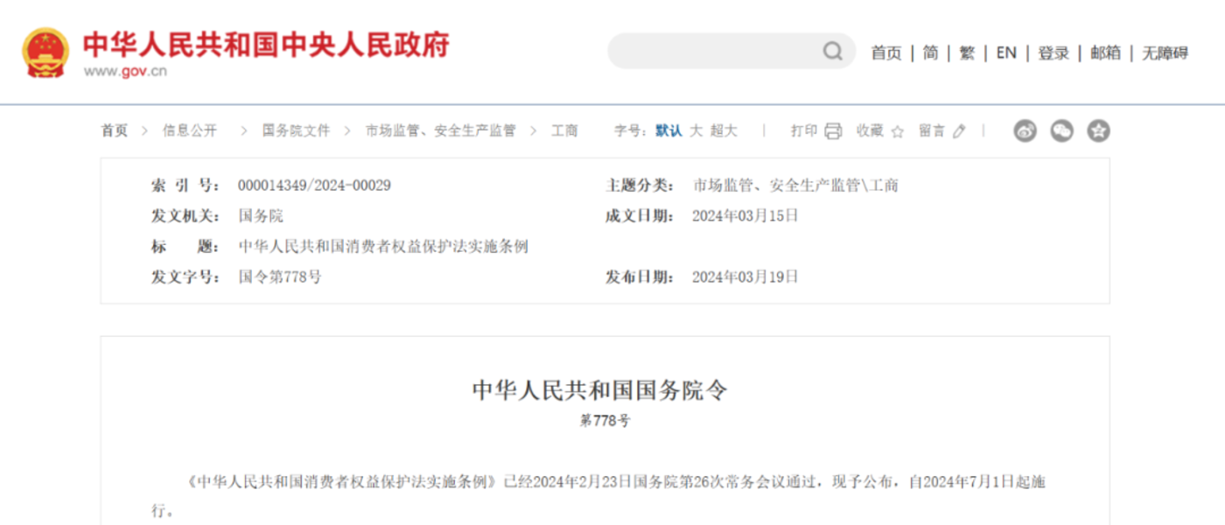The width and height of the screenshot is (1225, 525).
Task: Enable 无障碍 accessibility mode
Action: 1165,53
